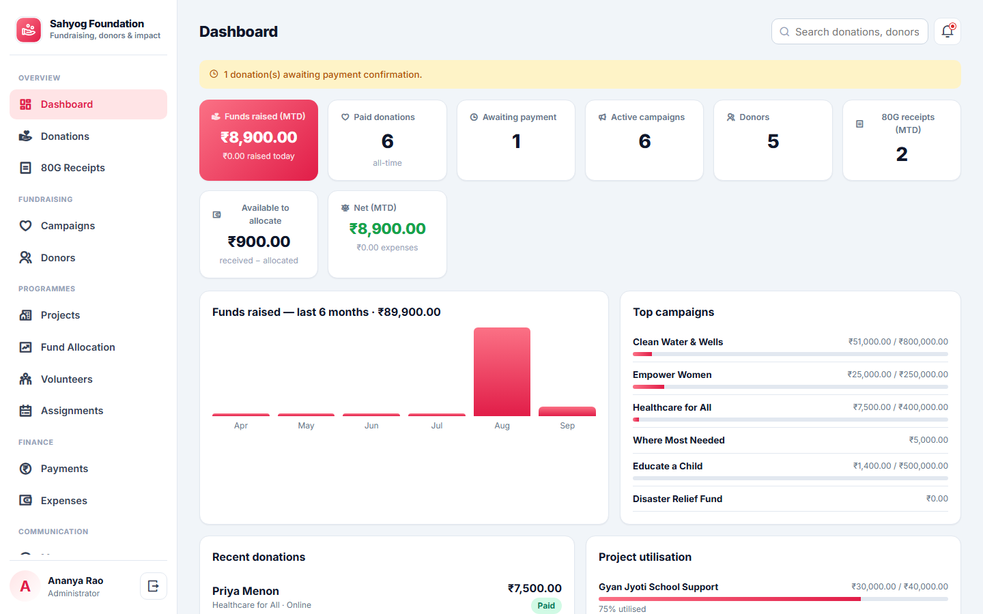983x614 pixels.
Task: Click the awaiting payment confirmation alert
Action: pyautogui.click(x=580, y=74)
